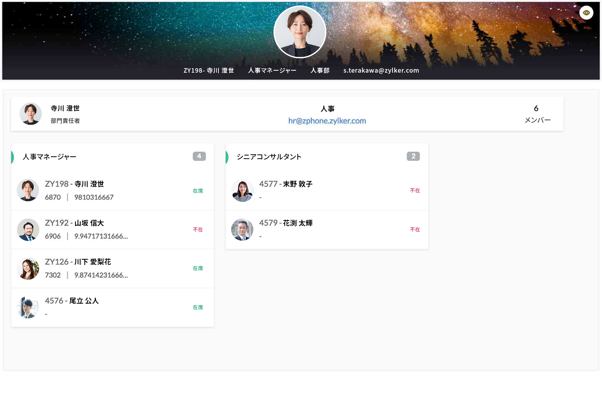
Task: Click the 不在 status beside 山坂 信大
Action: (198, 229)
